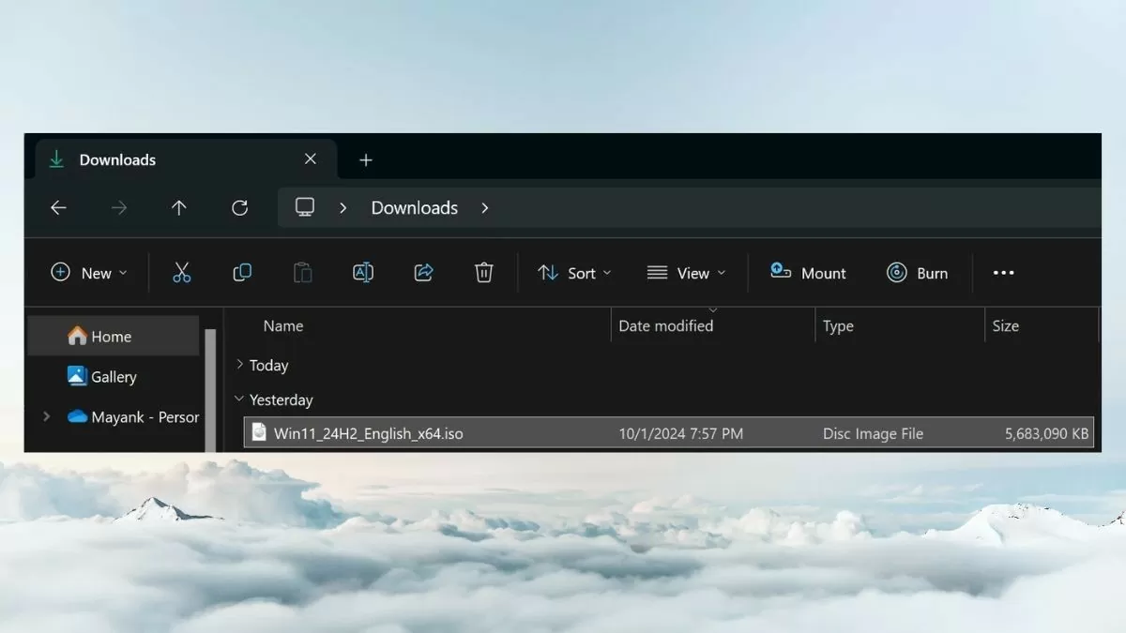Open a new File Explorer tab
Screen dimensions: 1126x633
(365, 159)
